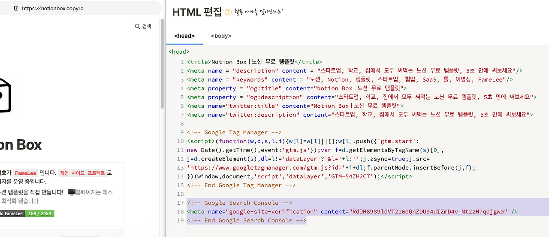Click the help question mark icon beside HTML 편집

point(228,12)
